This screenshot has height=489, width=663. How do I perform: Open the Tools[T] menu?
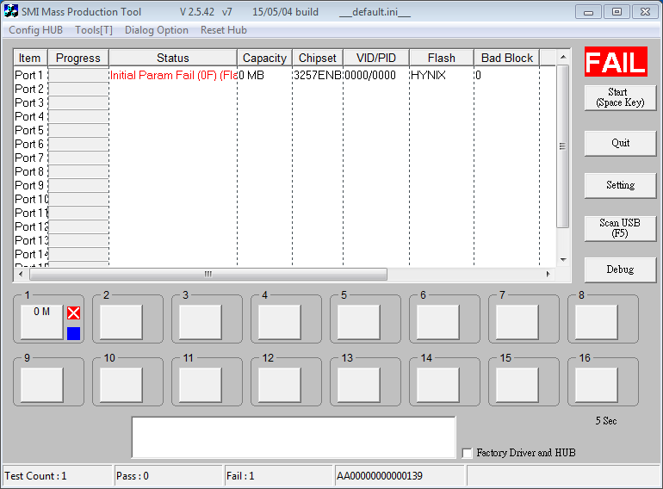(94, 30)
